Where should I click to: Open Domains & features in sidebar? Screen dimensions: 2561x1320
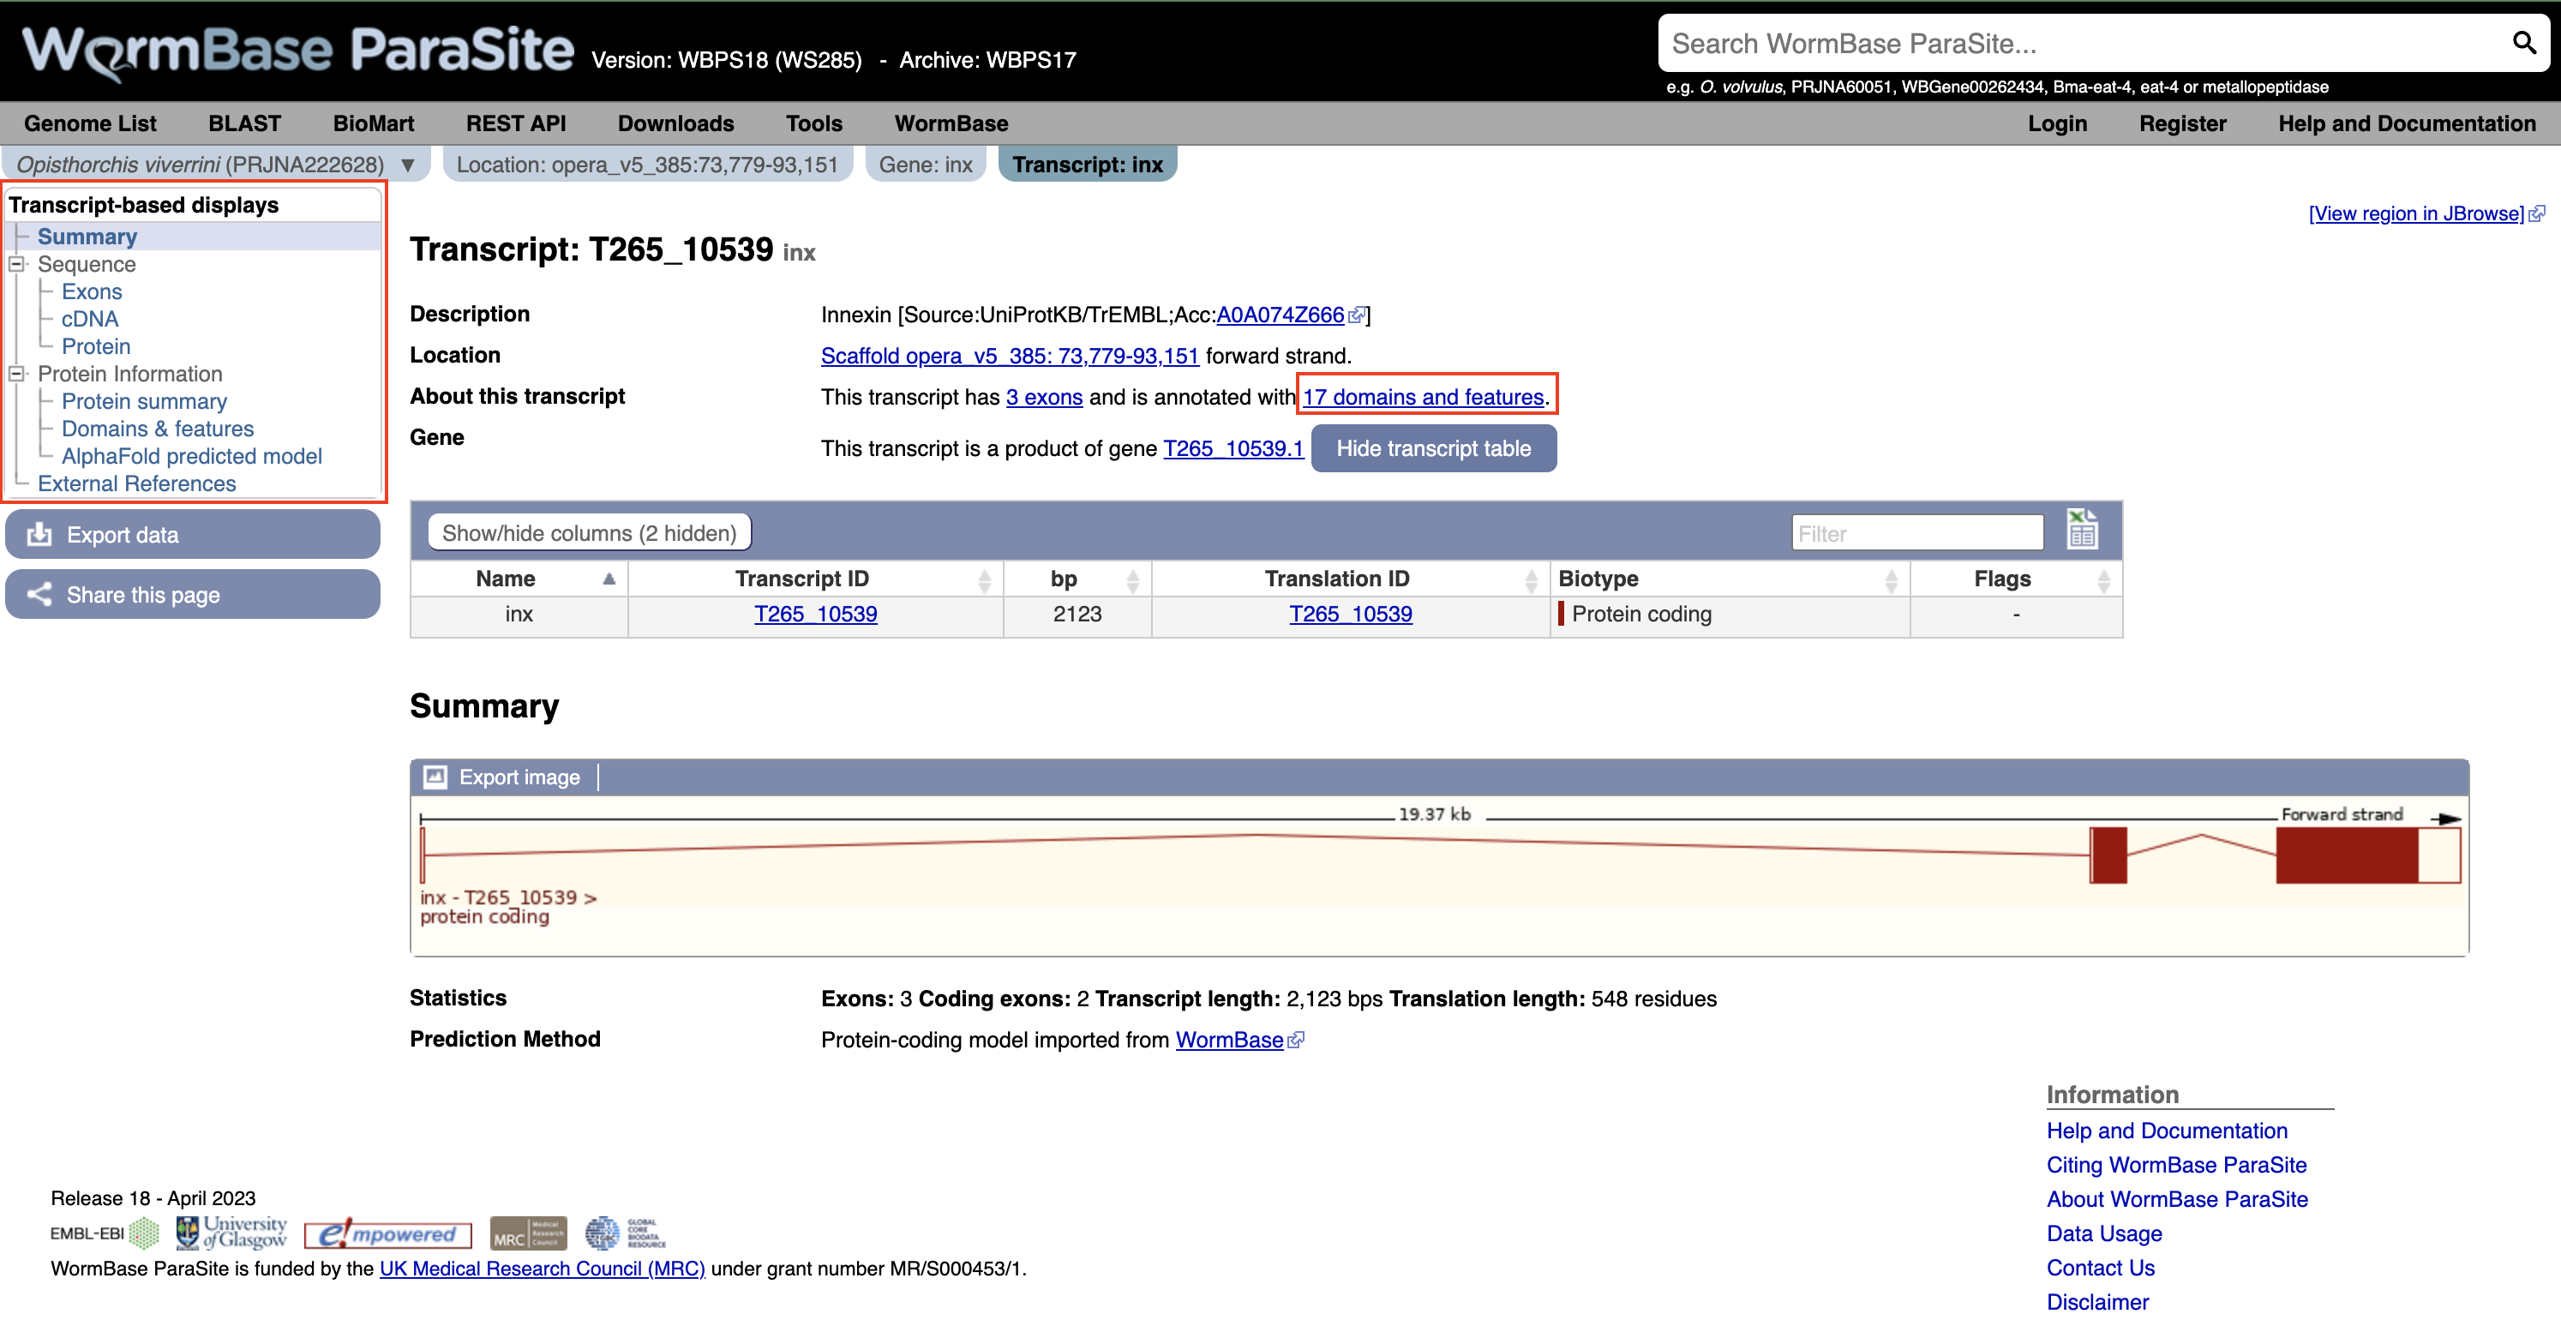[157, 429]
